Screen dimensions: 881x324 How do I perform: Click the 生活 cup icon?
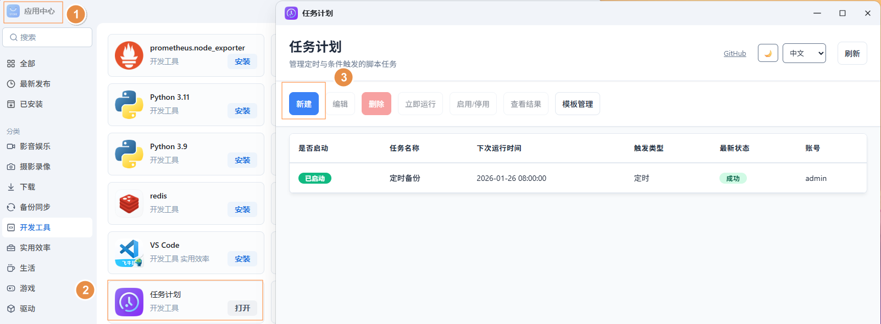[11, 268]
